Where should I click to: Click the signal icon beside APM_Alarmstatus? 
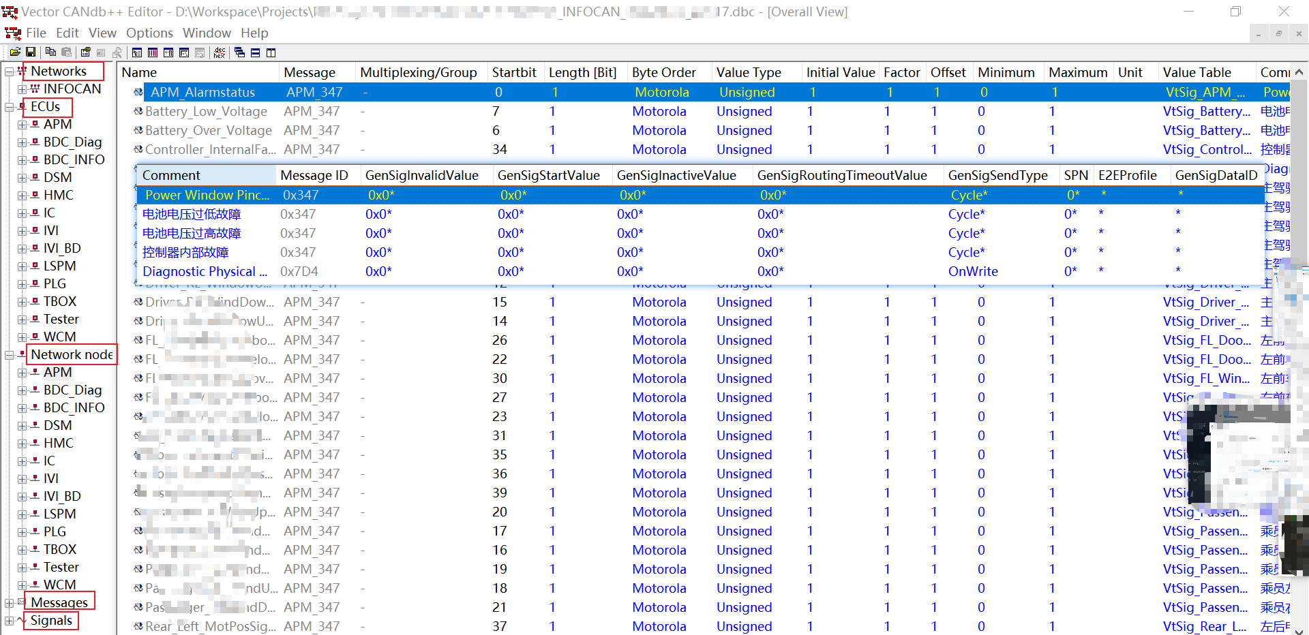point(138,92)
